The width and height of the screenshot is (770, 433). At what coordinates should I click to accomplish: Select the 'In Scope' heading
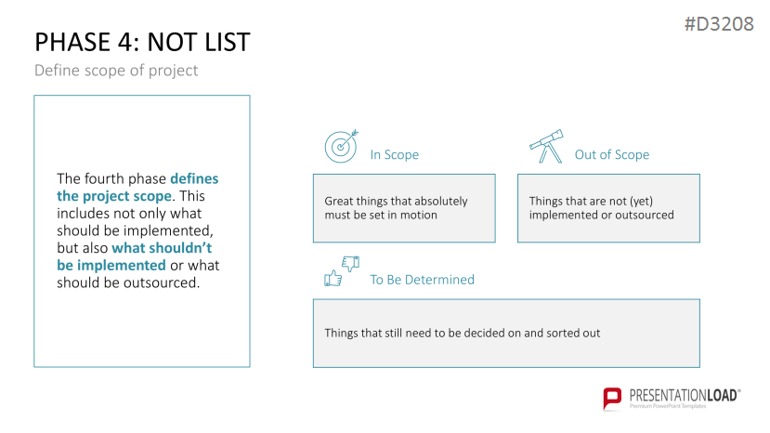(394, 155)
